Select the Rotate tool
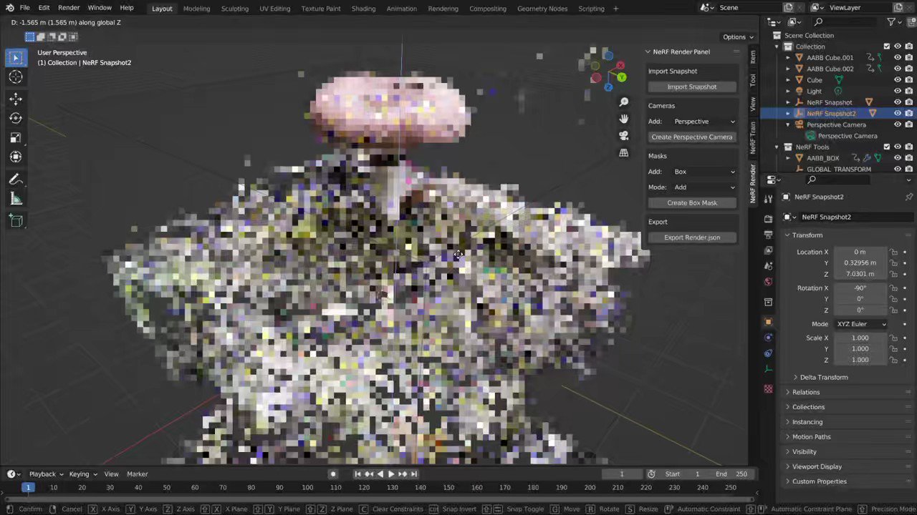 coord(16,118)
